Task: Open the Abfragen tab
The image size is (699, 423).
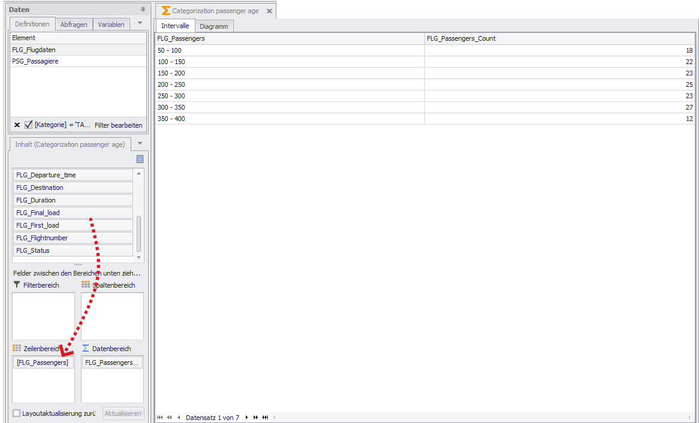Action: pyautogui.click(x=73, y=24)
